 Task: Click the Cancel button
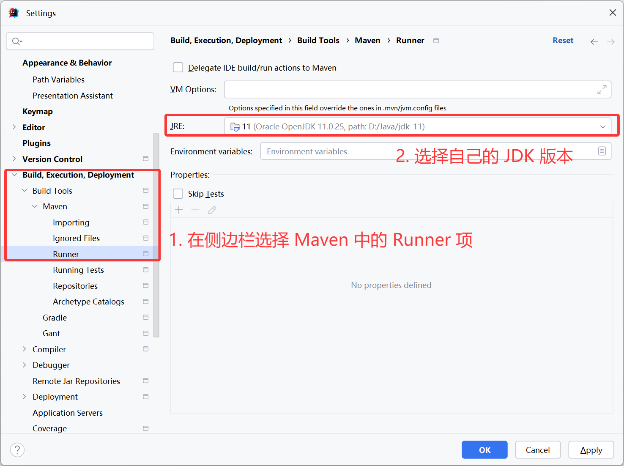538,450
